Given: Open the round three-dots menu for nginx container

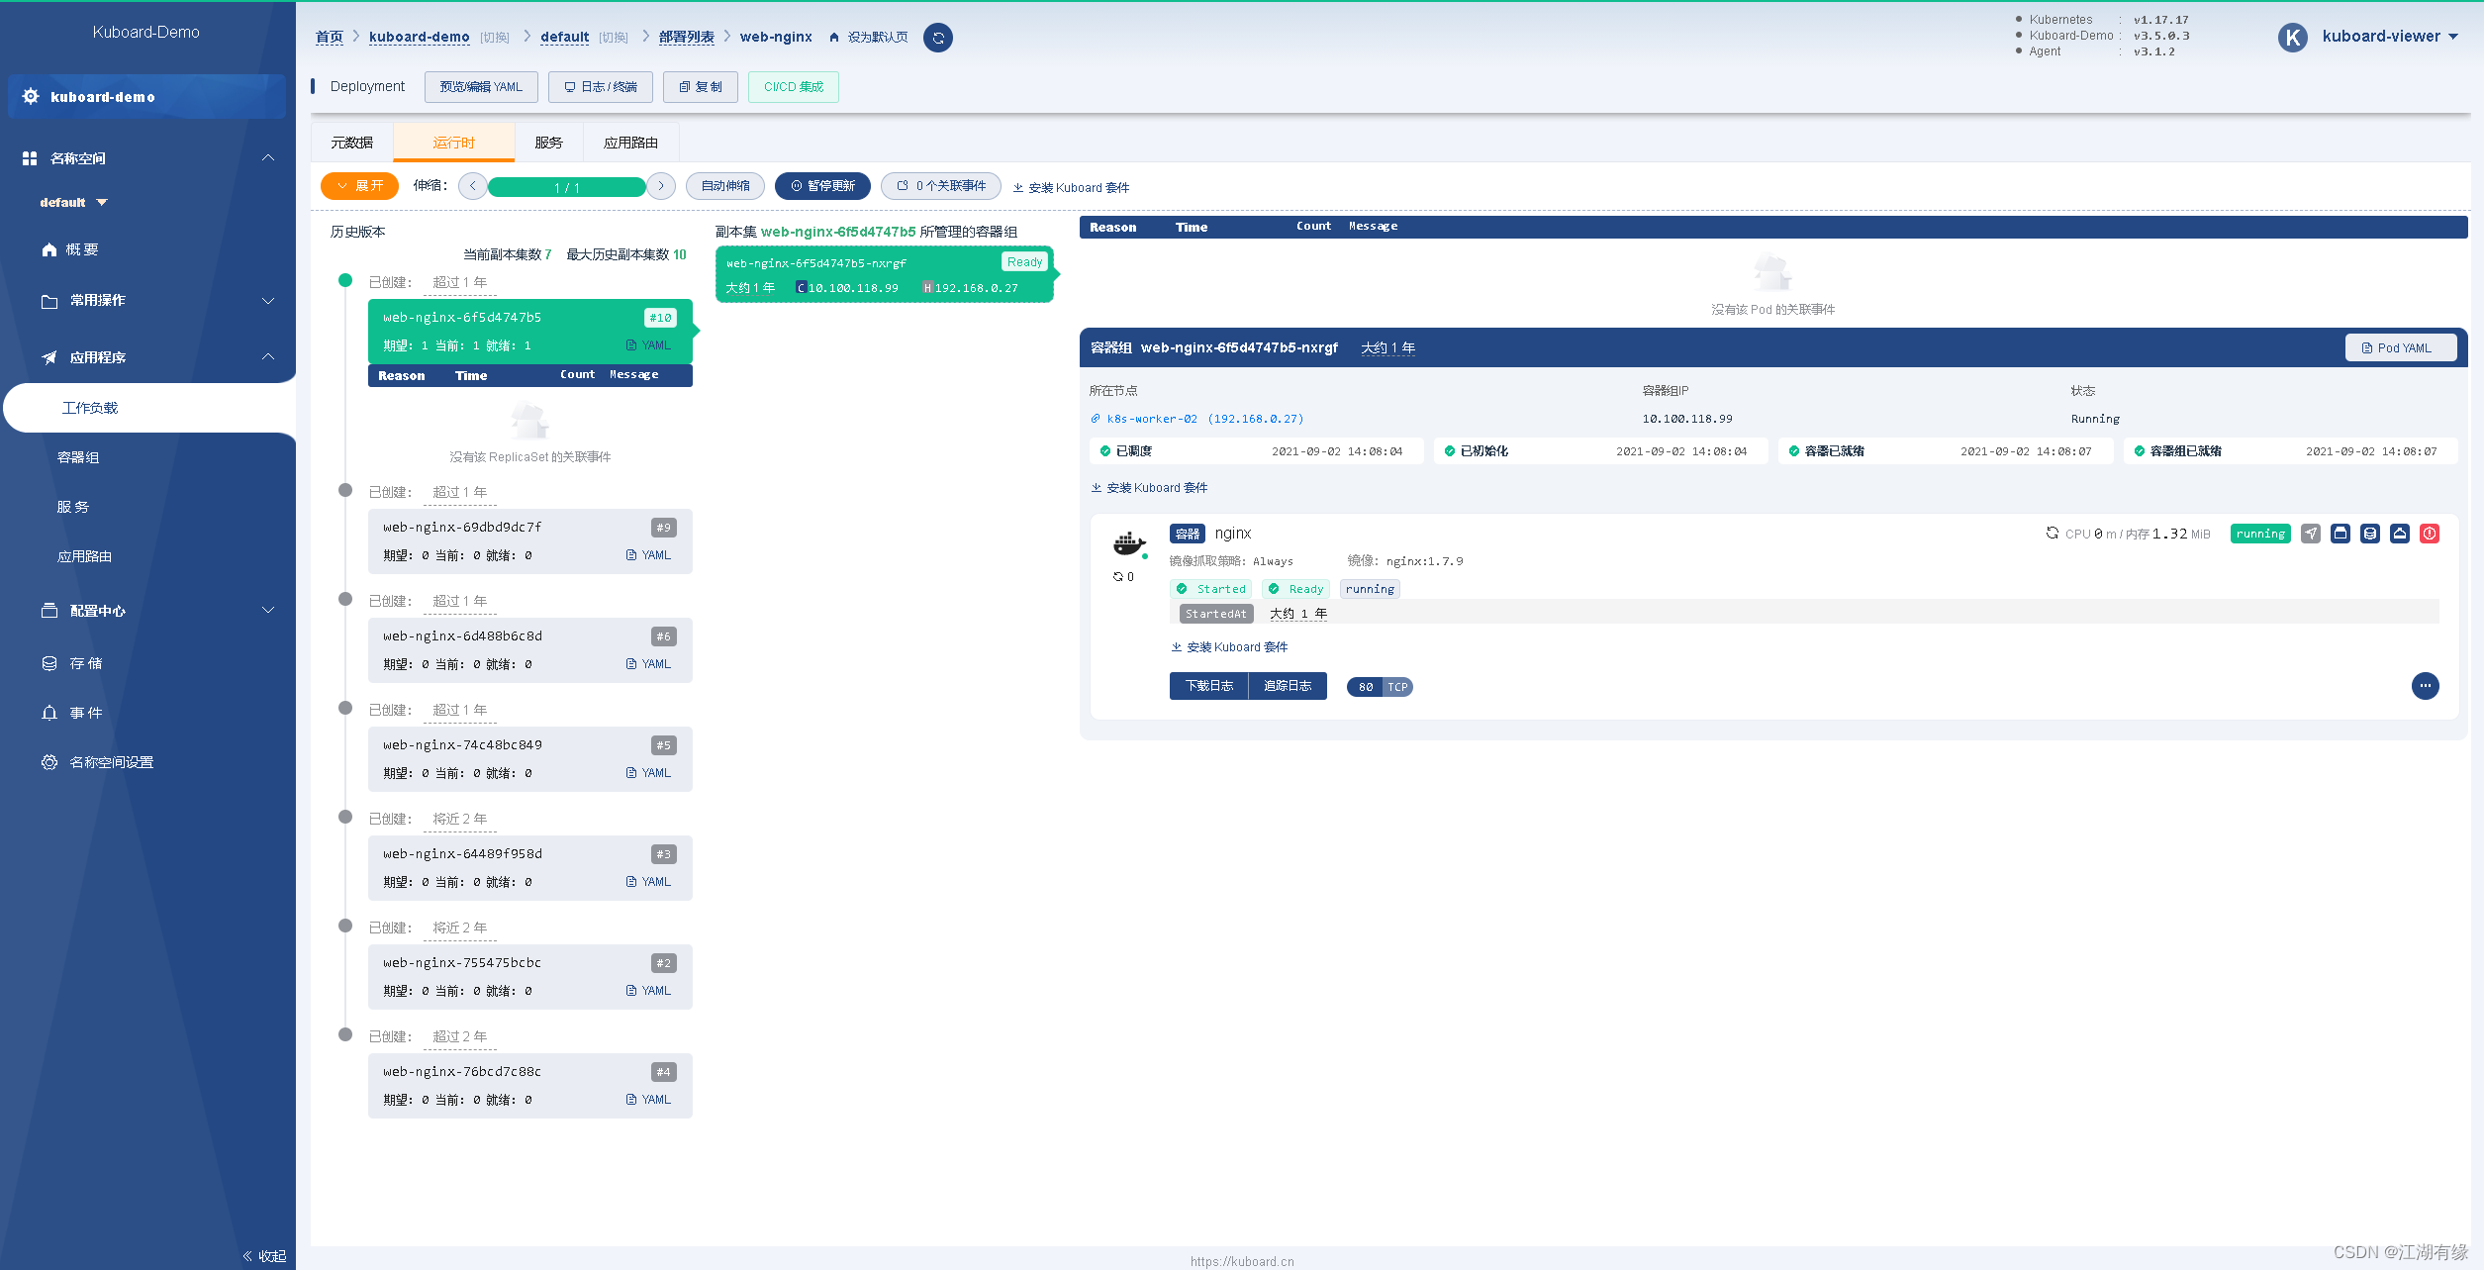Looking at the screenshot, I should [2425, 686].
